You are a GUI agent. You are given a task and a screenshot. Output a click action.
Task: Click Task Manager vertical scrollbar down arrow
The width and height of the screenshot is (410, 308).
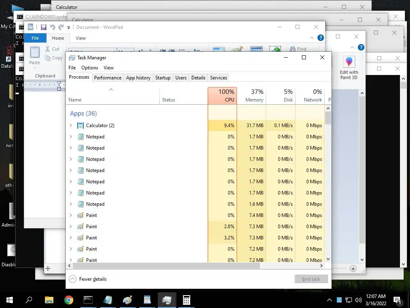pyautogui.click(x=328, y=259)
